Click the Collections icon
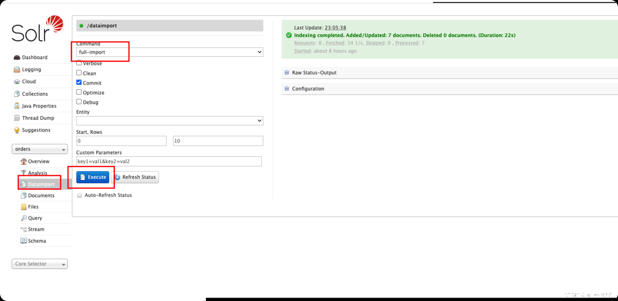Image resolution: width=618 pixels, height=301 pixels. click(x=17, y=94)
